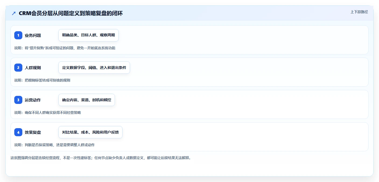Image resolution: width=379 pixels, height=182 pixels.
Task: Click the 确定内容、渠道、时机和频控 chip
Action: [x=87, y=100]
